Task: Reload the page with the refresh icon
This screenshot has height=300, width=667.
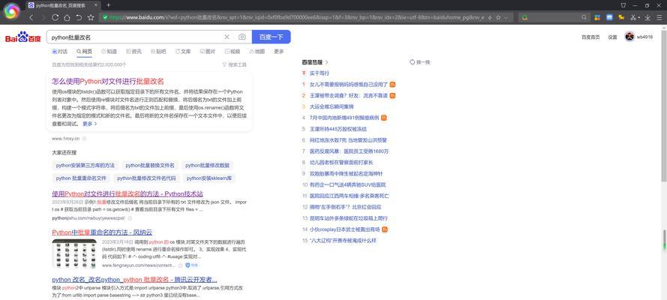Action: (55, 17)
